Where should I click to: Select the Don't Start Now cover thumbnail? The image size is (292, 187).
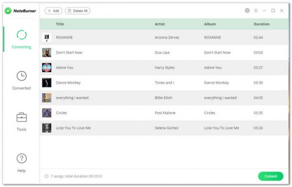pyautogui.click(x=47, y=52)
